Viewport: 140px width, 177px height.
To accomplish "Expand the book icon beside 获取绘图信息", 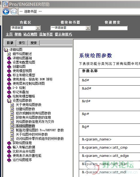I will point(9,143).
